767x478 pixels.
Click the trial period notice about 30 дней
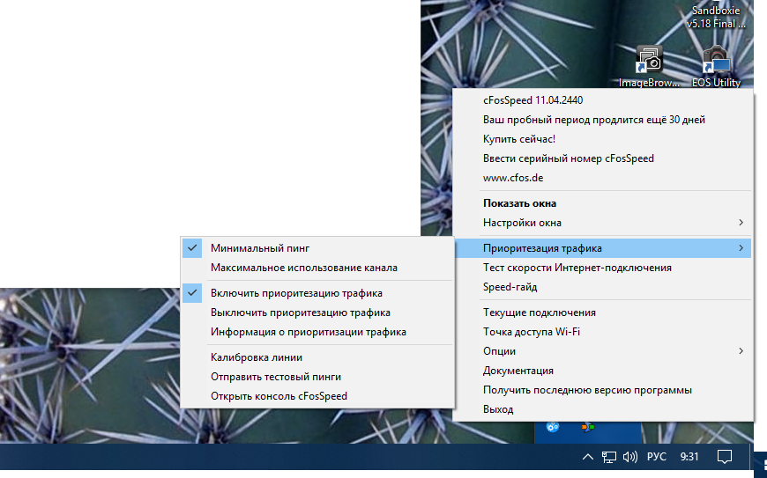pos(603,120)
